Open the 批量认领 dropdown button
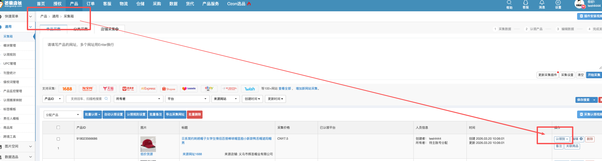This screenshot has height=161, width=602. pyautogui.click(x=93, y=114)
